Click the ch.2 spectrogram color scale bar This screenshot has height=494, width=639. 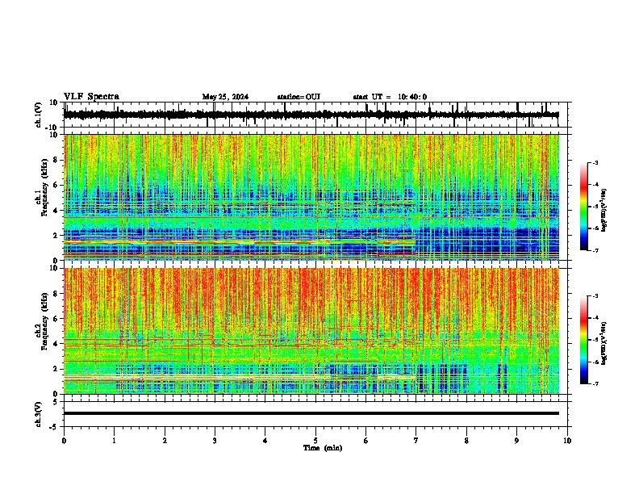coord(584,340)
